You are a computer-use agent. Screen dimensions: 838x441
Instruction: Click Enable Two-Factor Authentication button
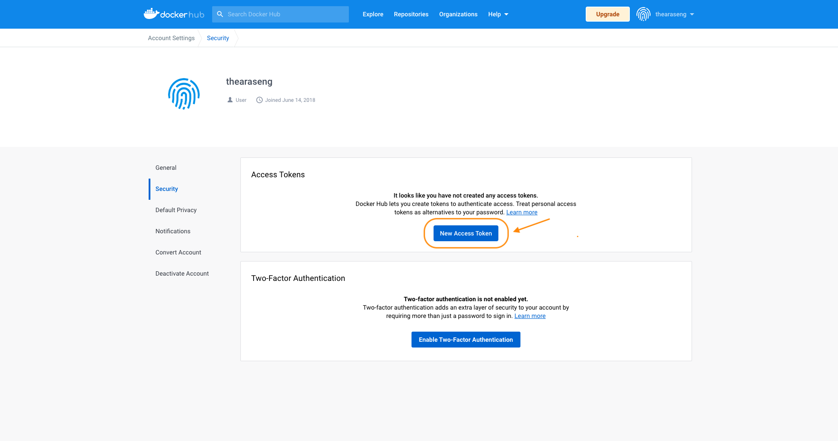[466, 340]
